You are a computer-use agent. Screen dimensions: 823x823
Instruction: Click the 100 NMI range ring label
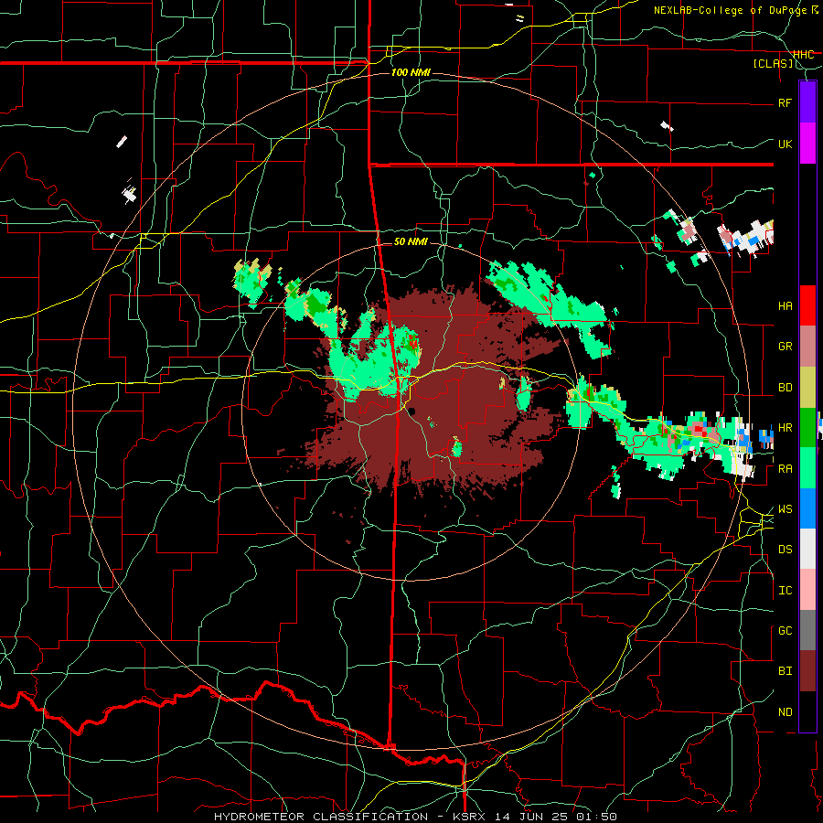click(411, 72)
